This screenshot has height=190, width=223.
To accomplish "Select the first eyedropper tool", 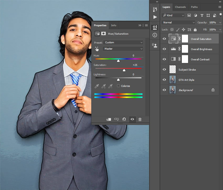I will (x=97, y=86).
